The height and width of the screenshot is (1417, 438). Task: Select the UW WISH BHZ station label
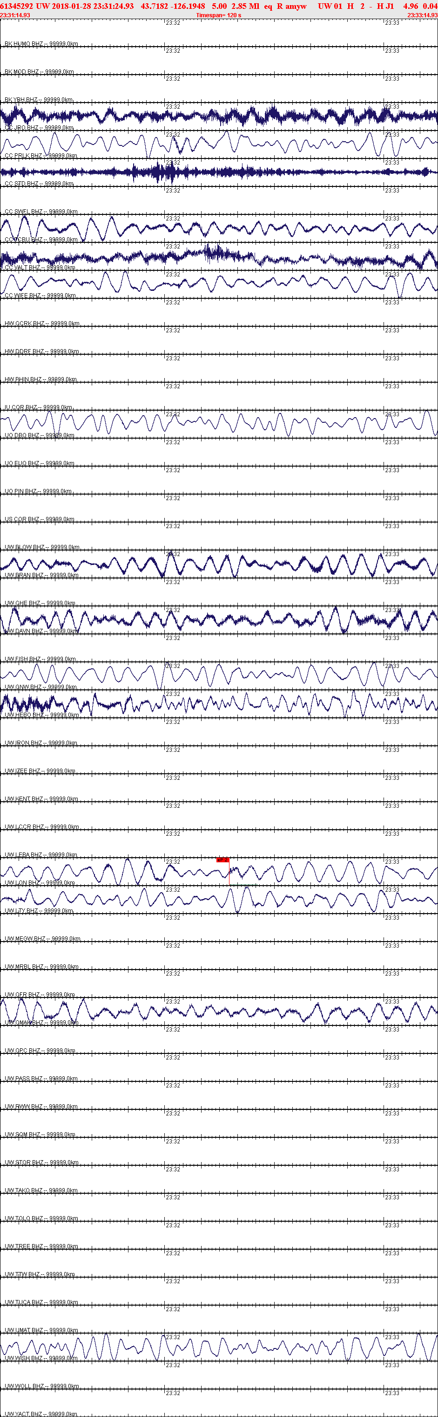tap(40, 1358)
